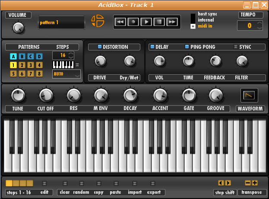Select pattern number 1
Viewport: 269px width, 199px height.
coord(13,65)
